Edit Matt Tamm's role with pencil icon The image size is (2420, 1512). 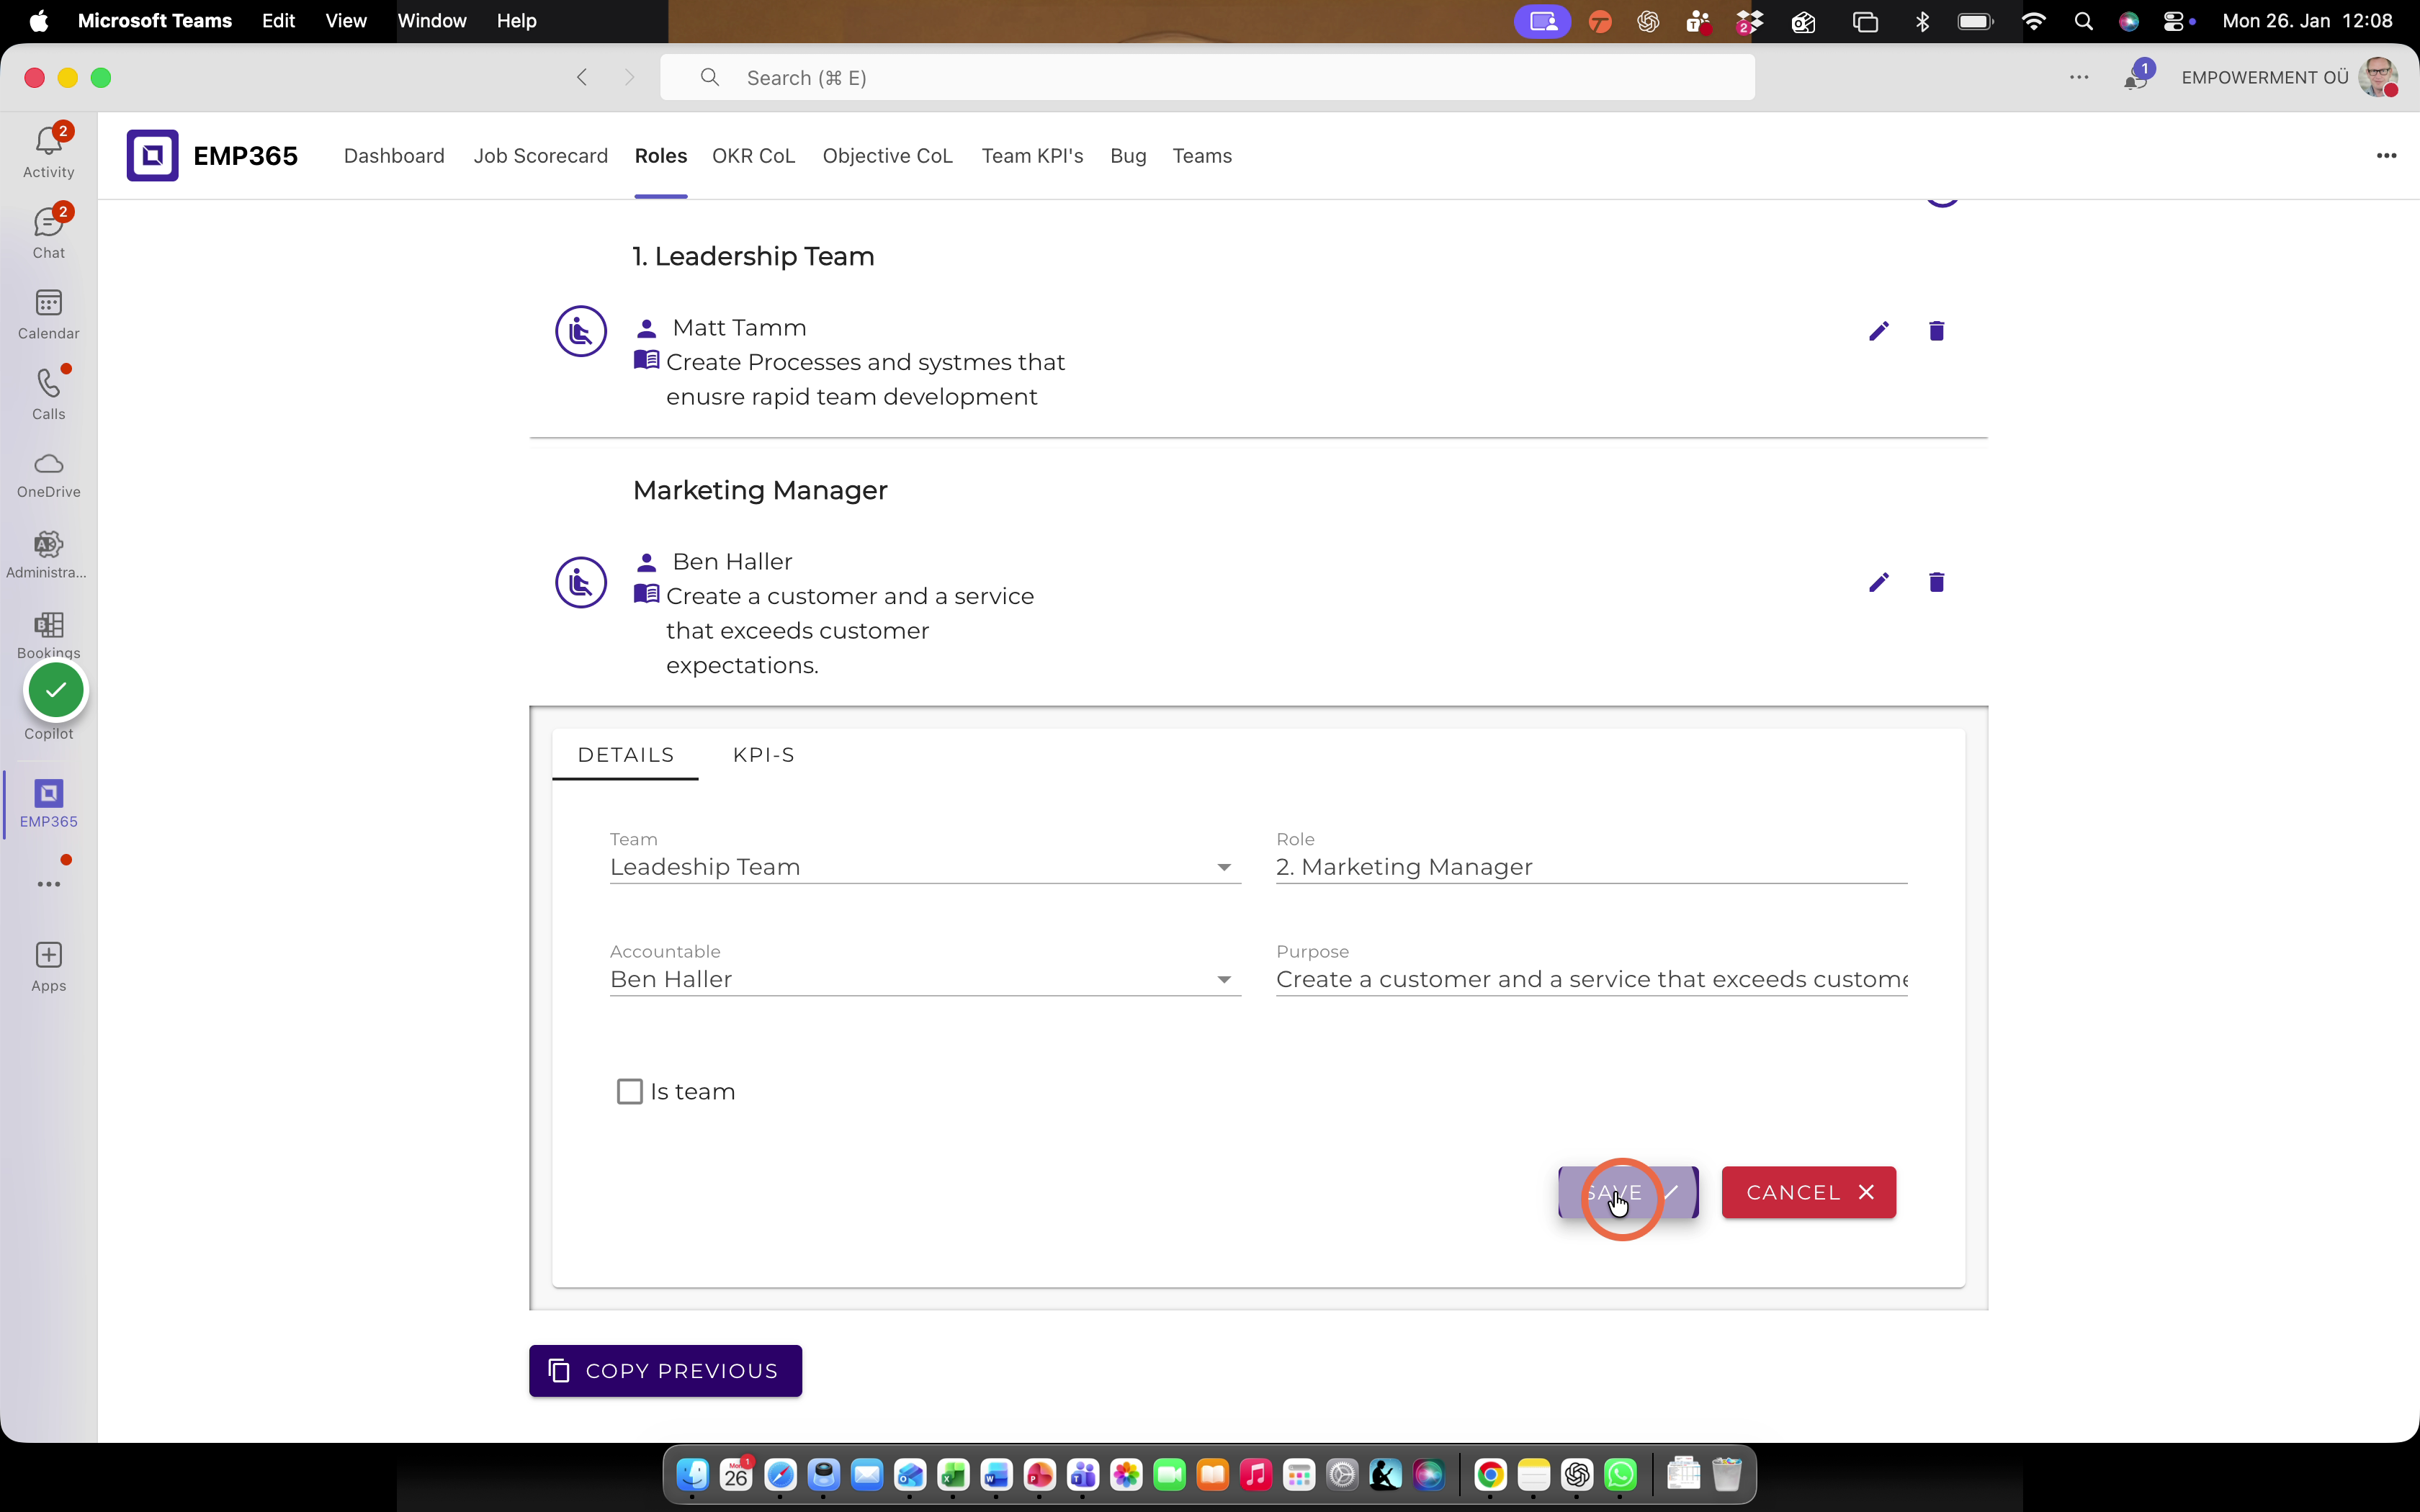pyautogui.click(x=1879, y=331)
